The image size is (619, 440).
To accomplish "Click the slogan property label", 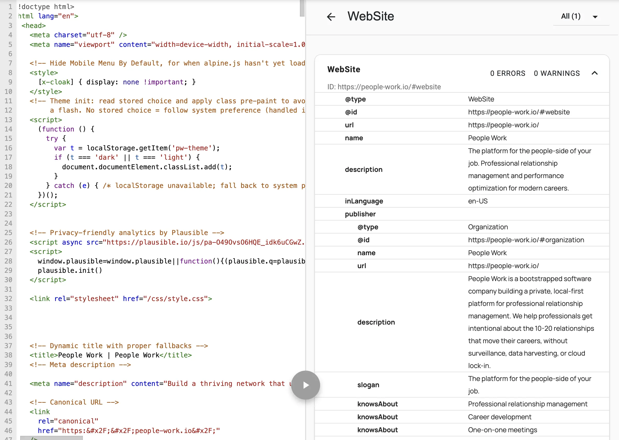I will point(368,385).
